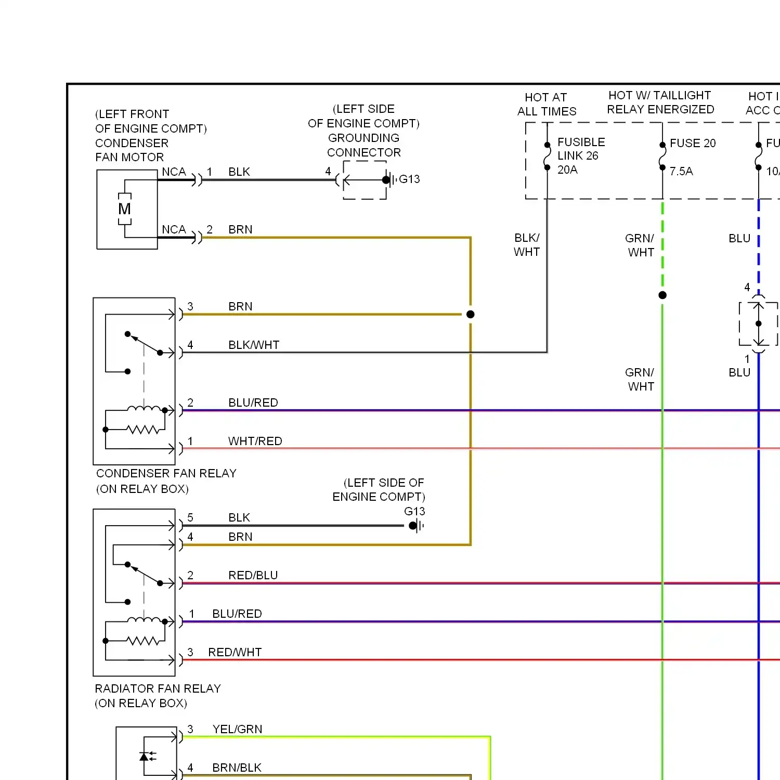Click the BRN label at condenser relay pin 3

coord(240,306)
